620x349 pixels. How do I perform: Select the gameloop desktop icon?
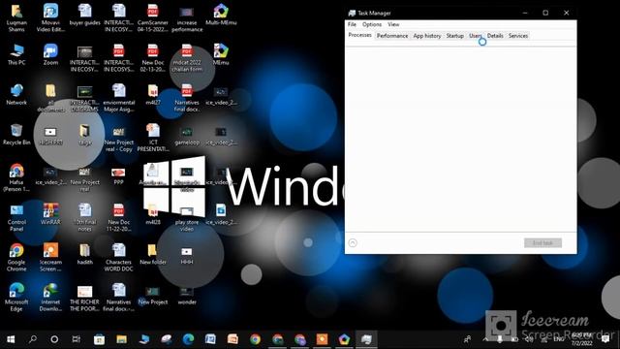click(x=187, y=136)
